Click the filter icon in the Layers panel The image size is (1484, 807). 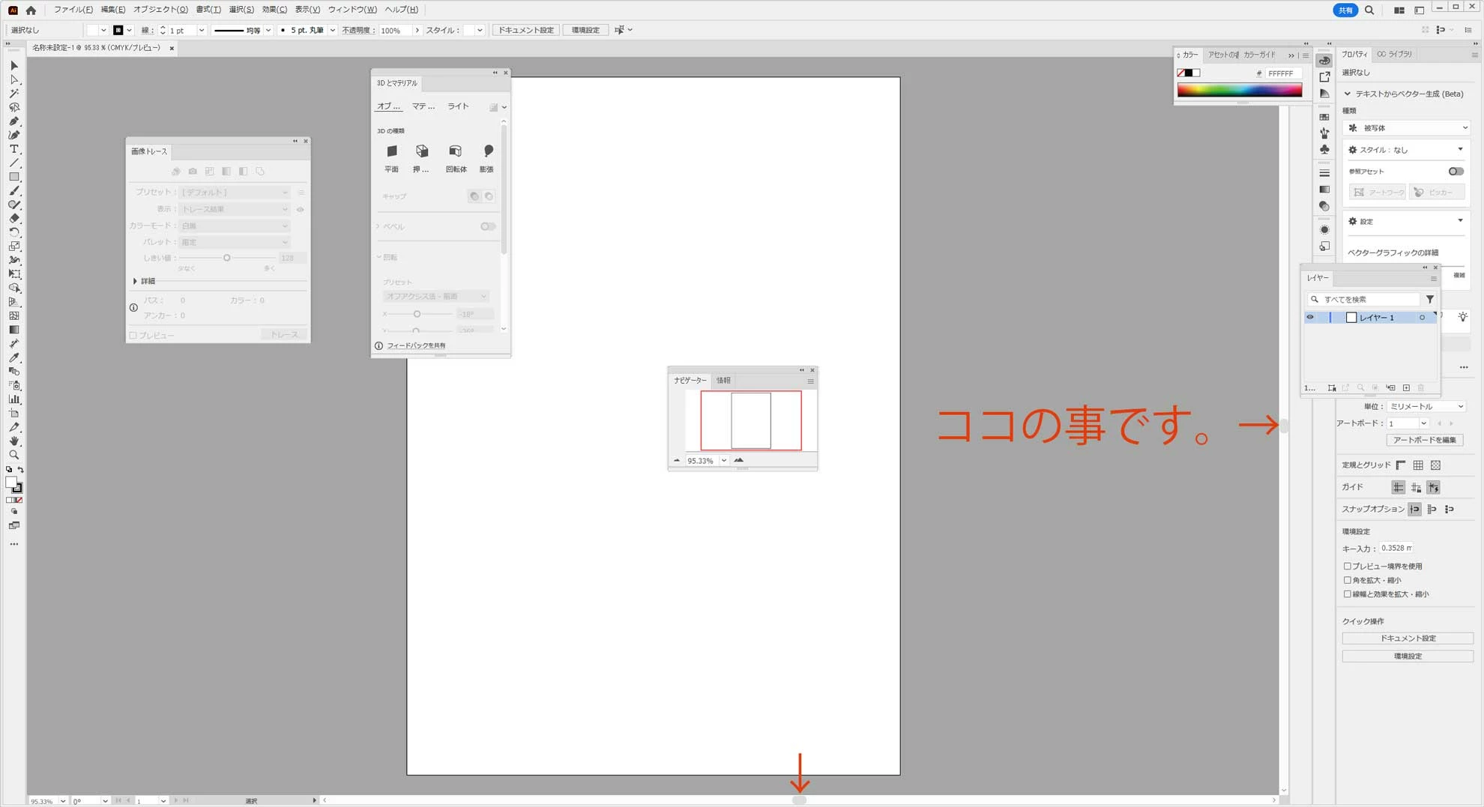[1429, 299]
